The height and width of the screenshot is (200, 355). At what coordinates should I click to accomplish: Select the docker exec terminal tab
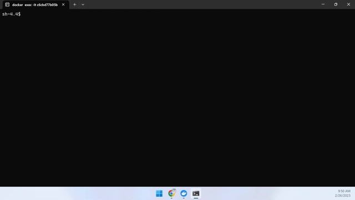(35, 5)
